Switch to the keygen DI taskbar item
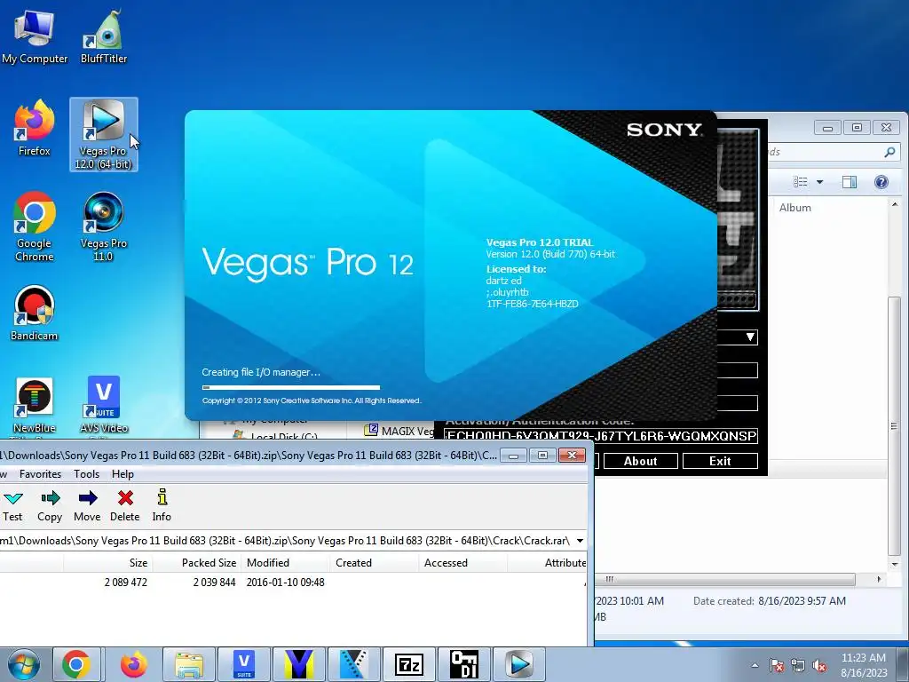Image resolution: width=909 pixels, height=682 pixels. coord(464,664)
